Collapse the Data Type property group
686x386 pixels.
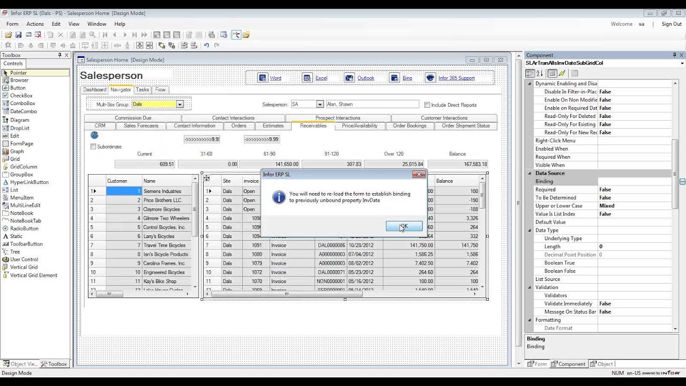pos(531,231)
